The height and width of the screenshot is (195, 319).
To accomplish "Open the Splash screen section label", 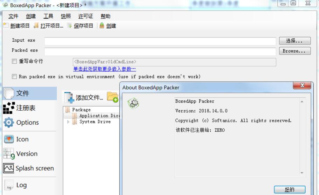I will pos(35,168).
